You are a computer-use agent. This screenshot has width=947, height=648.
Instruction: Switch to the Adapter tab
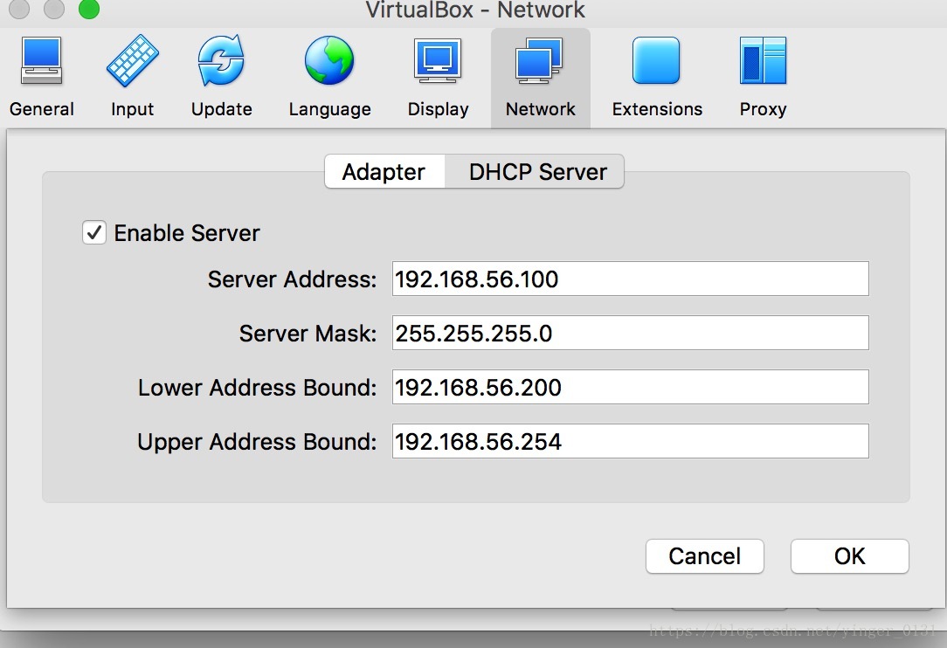[384, 172]
